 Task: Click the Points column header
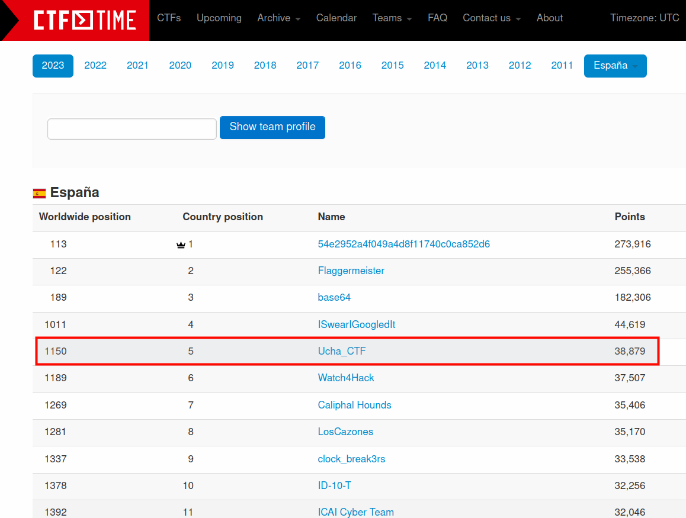(630, 217)
